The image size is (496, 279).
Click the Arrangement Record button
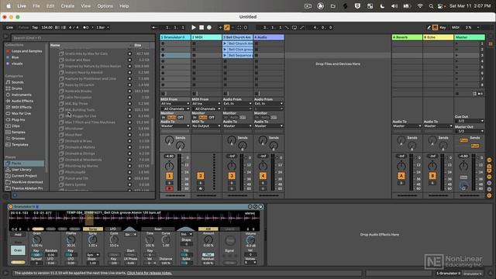[x=209, y=28]
